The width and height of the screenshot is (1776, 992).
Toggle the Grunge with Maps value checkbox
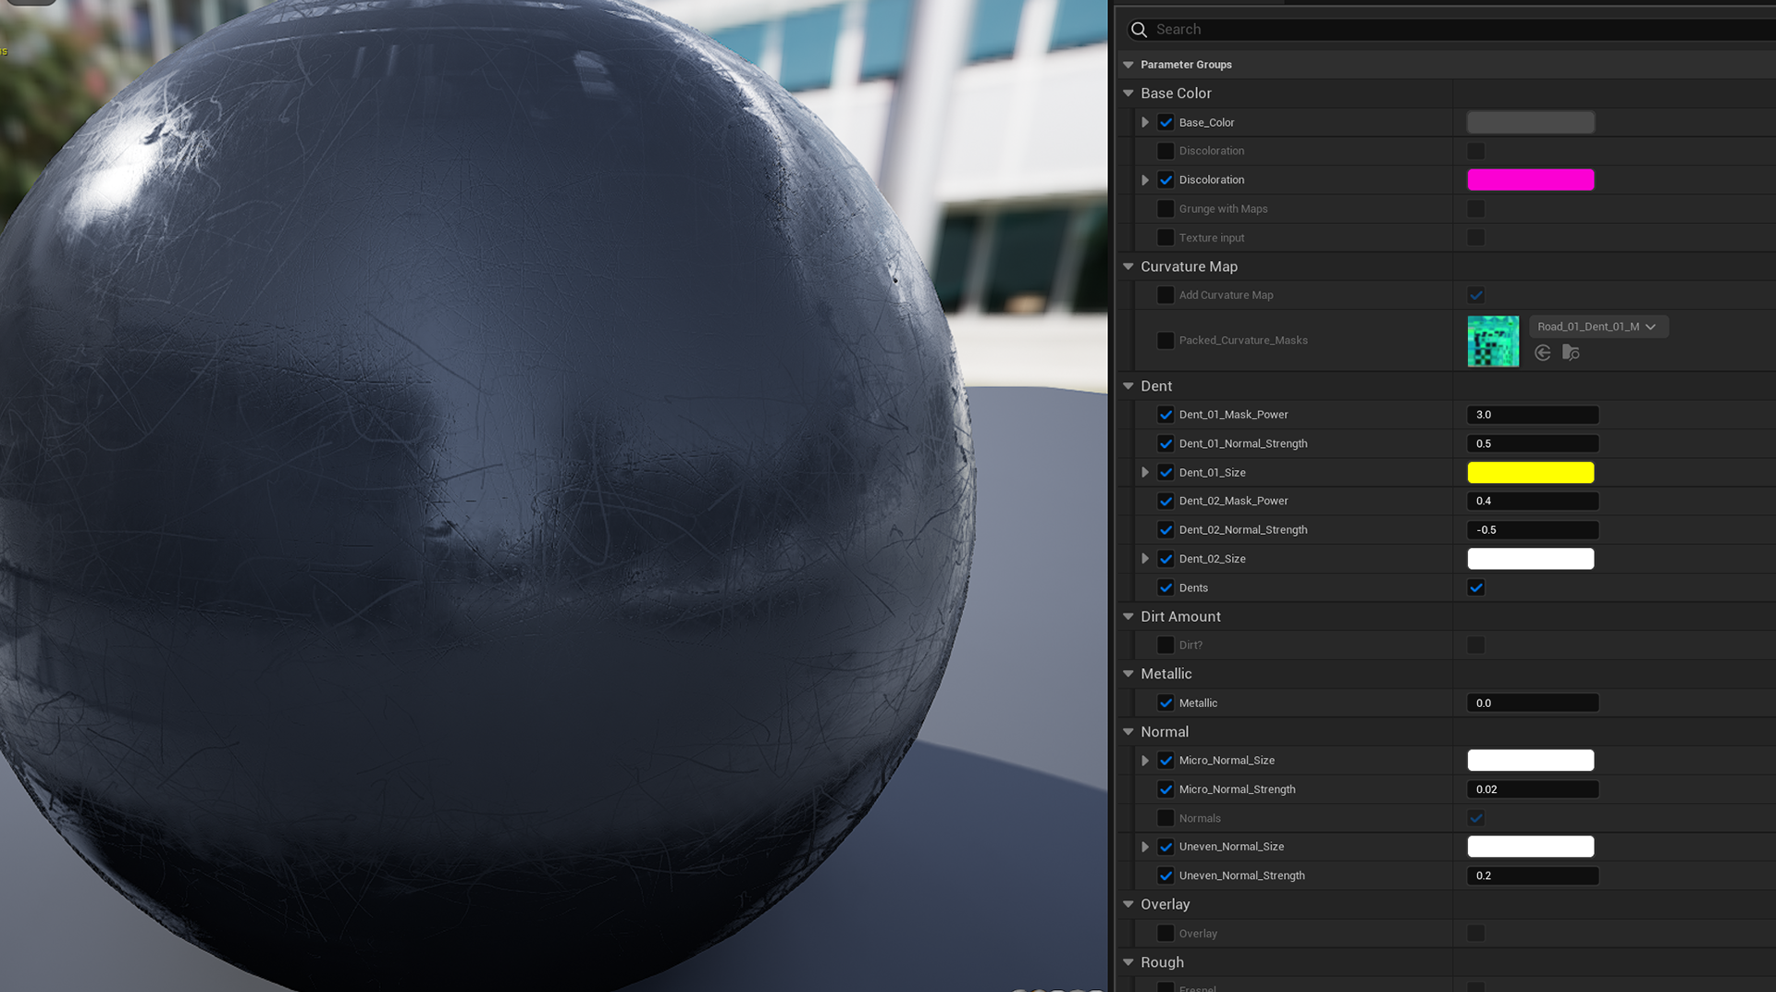1475,208
